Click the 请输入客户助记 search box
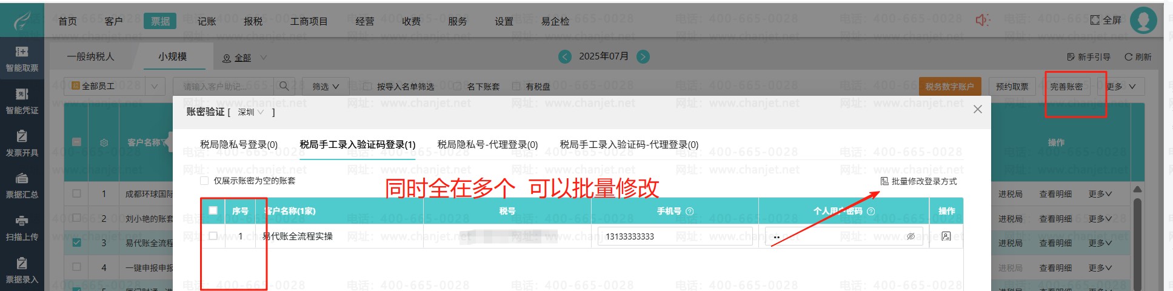Viewport: 1173px width, 291px height. pos(224,86)
